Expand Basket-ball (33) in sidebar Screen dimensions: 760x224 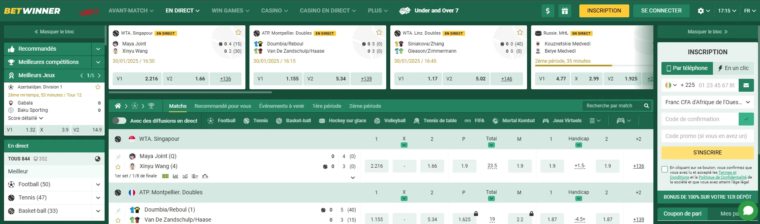coord(98,211)
